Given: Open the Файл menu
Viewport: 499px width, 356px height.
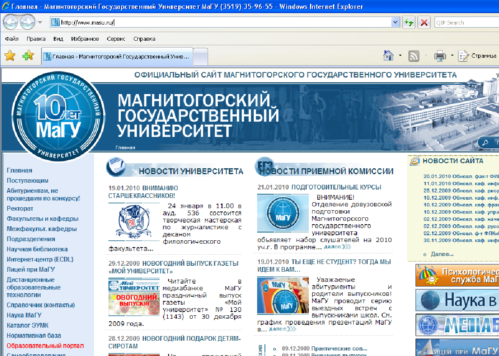Looking at the screenshot, I should click(x=12, y=39).
